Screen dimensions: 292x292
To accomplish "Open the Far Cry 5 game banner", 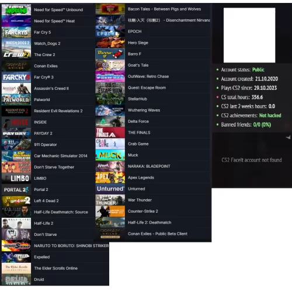I will click(16, 32).
